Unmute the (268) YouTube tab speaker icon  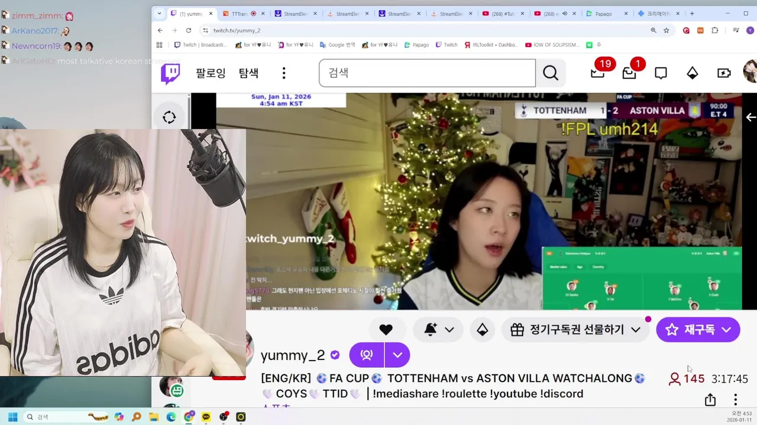[x=564, y=14]
